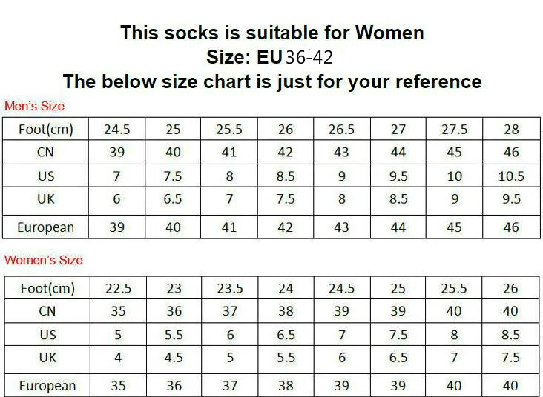Screen dimensions: 543x397
Task: Choose the women's US size 5.5 cell
Action: pos(173,335)
